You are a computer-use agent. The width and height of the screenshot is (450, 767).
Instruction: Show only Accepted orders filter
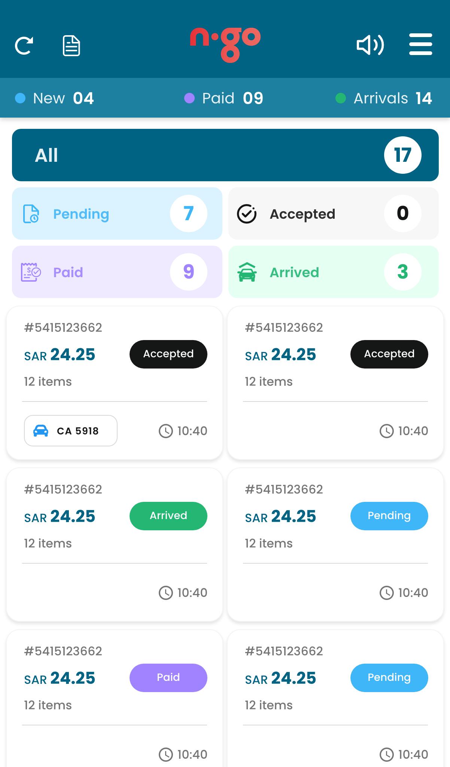point(333,213)
